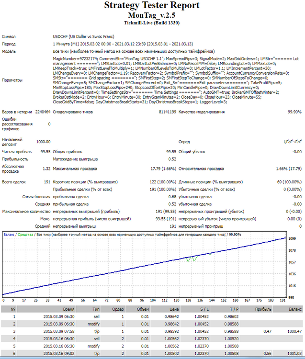Click the "Матожидание выигрыша" label
305x359 pixels.
pyautogui.click(x=75, y=159)
